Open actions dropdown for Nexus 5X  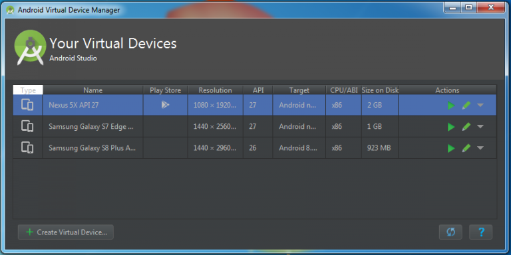click(x=480, y=105)
